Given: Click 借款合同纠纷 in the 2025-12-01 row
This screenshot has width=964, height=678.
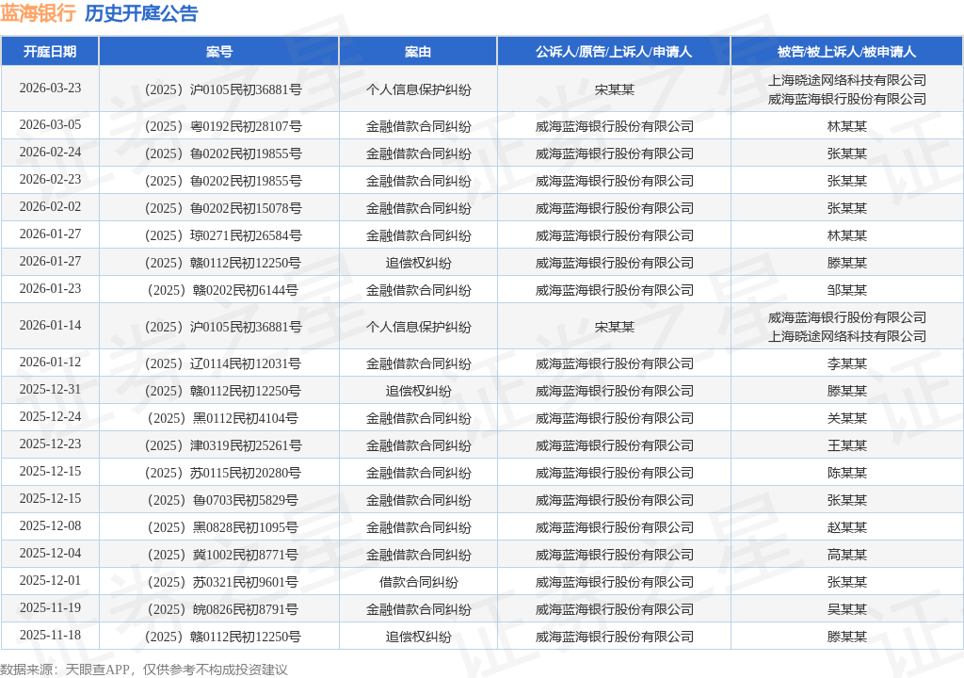Looking at the screenshot, I should point(419,582).
